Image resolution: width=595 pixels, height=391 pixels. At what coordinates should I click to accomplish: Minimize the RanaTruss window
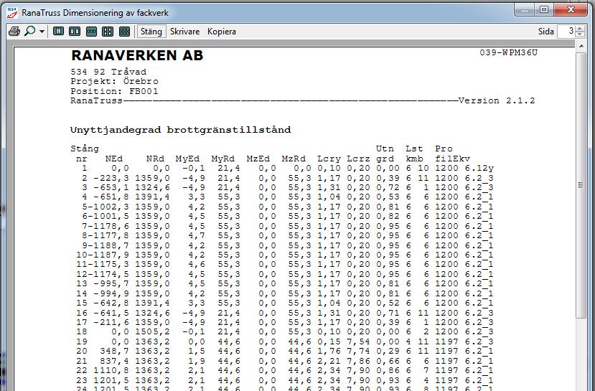tap(525, 9)
